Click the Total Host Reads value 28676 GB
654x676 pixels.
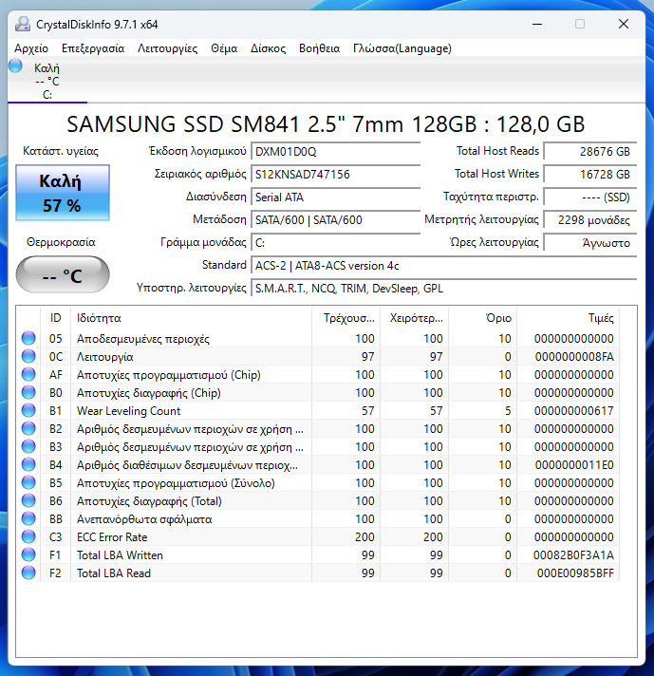tap(590, 152)
